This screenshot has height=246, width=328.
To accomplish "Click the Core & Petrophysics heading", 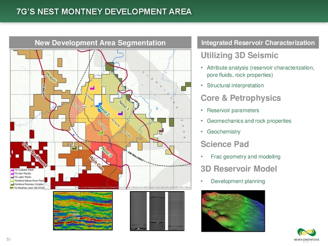I will tap(241, 98).
